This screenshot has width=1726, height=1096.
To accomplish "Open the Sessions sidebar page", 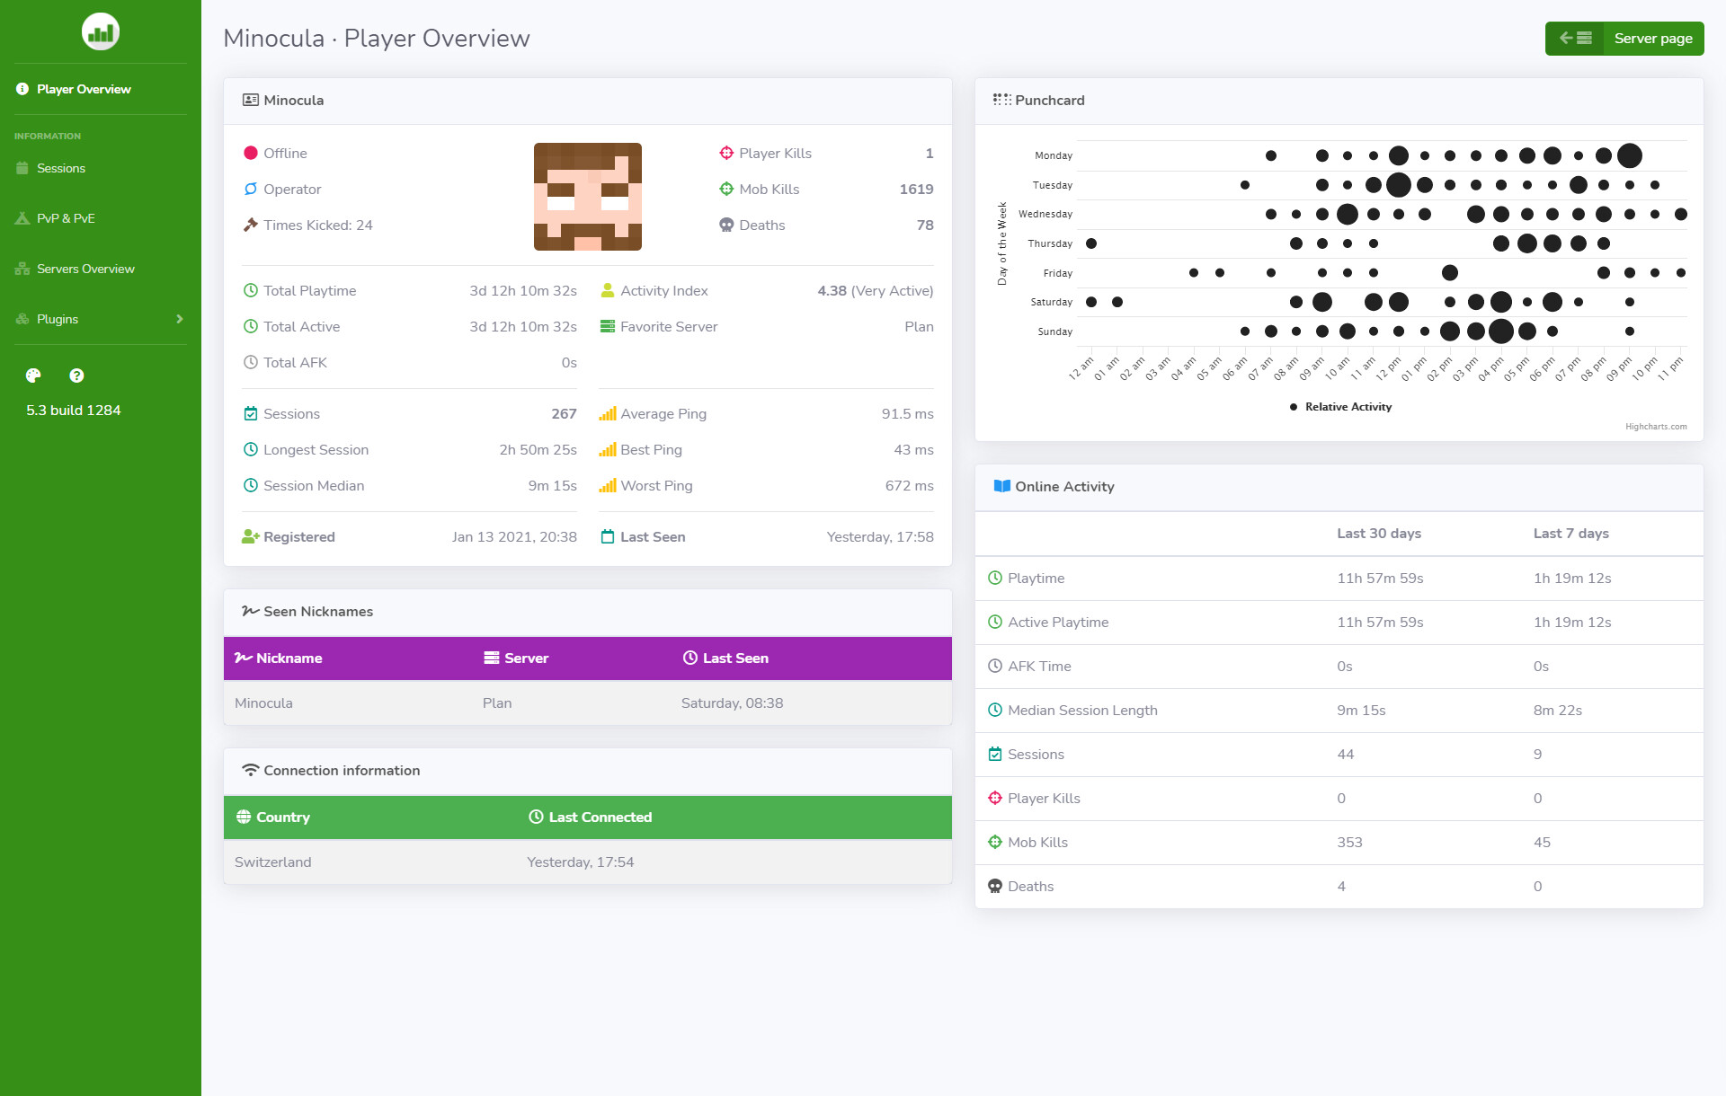I will (x=60, y=168).
